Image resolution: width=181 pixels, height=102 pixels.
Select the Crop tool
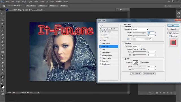coord(3,27)
